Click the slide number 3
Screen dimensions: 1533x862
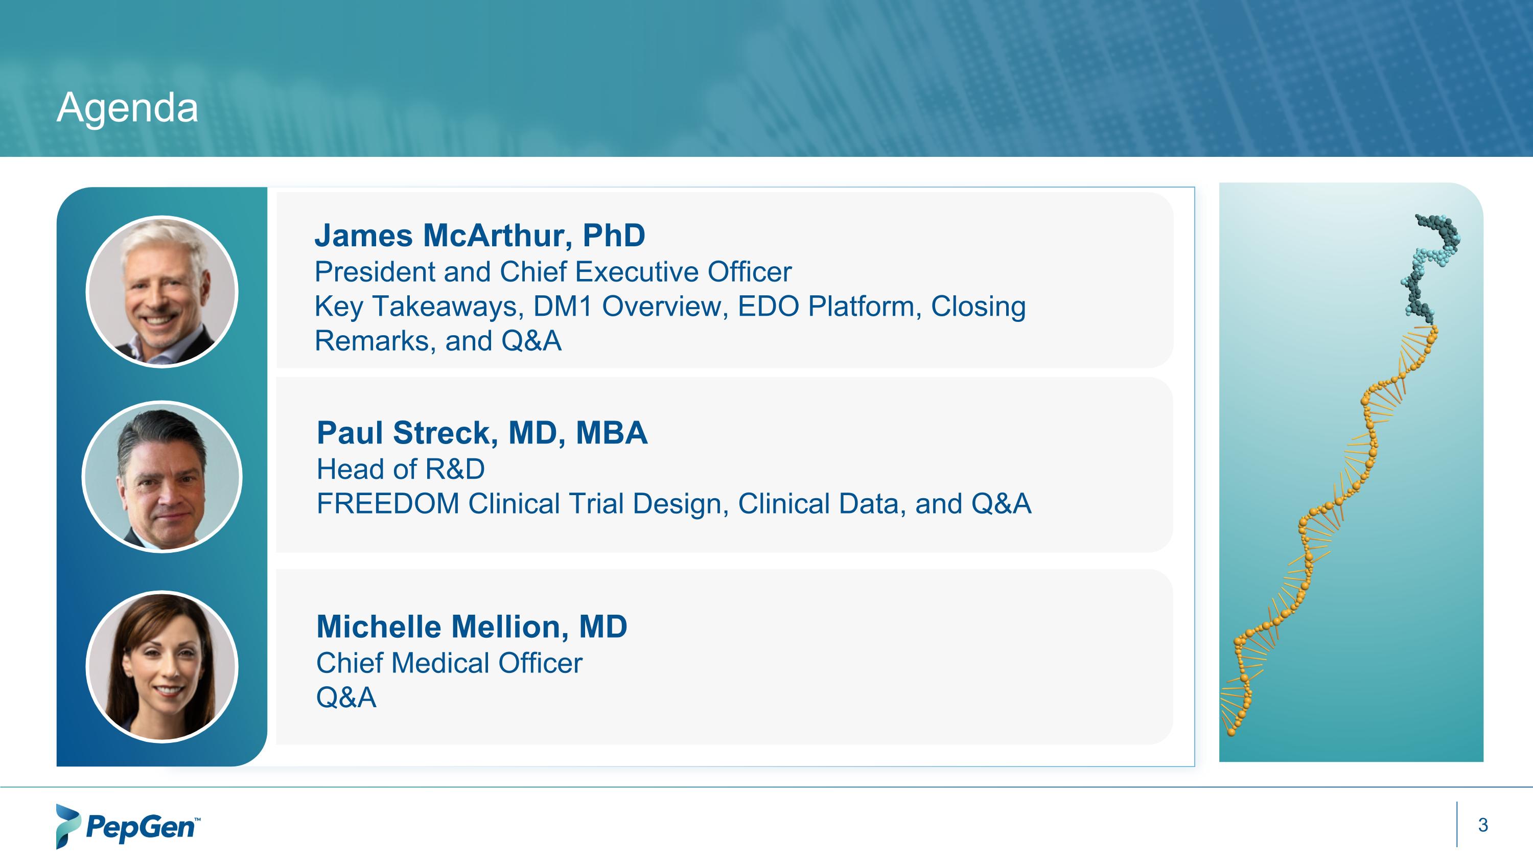(x=1482, y=825)
